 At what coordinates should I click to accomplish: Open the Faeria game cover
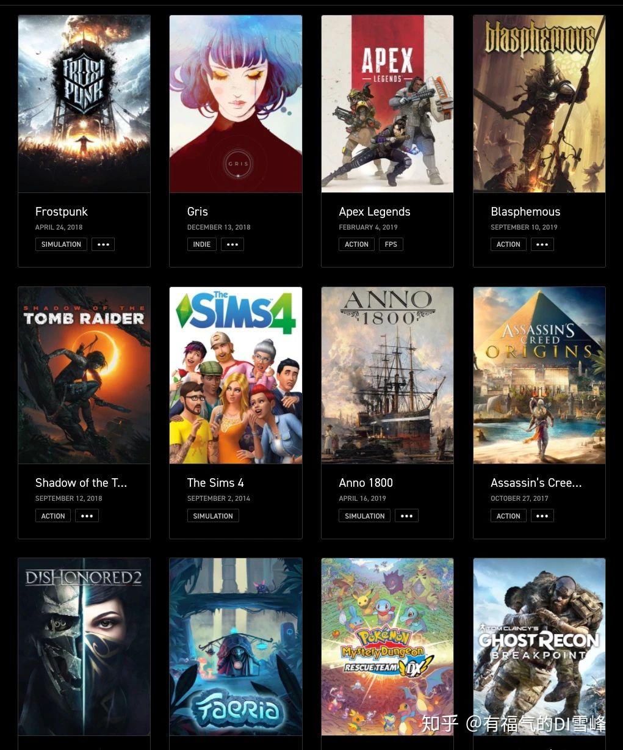pyautogui.click(x=236, y=647)
